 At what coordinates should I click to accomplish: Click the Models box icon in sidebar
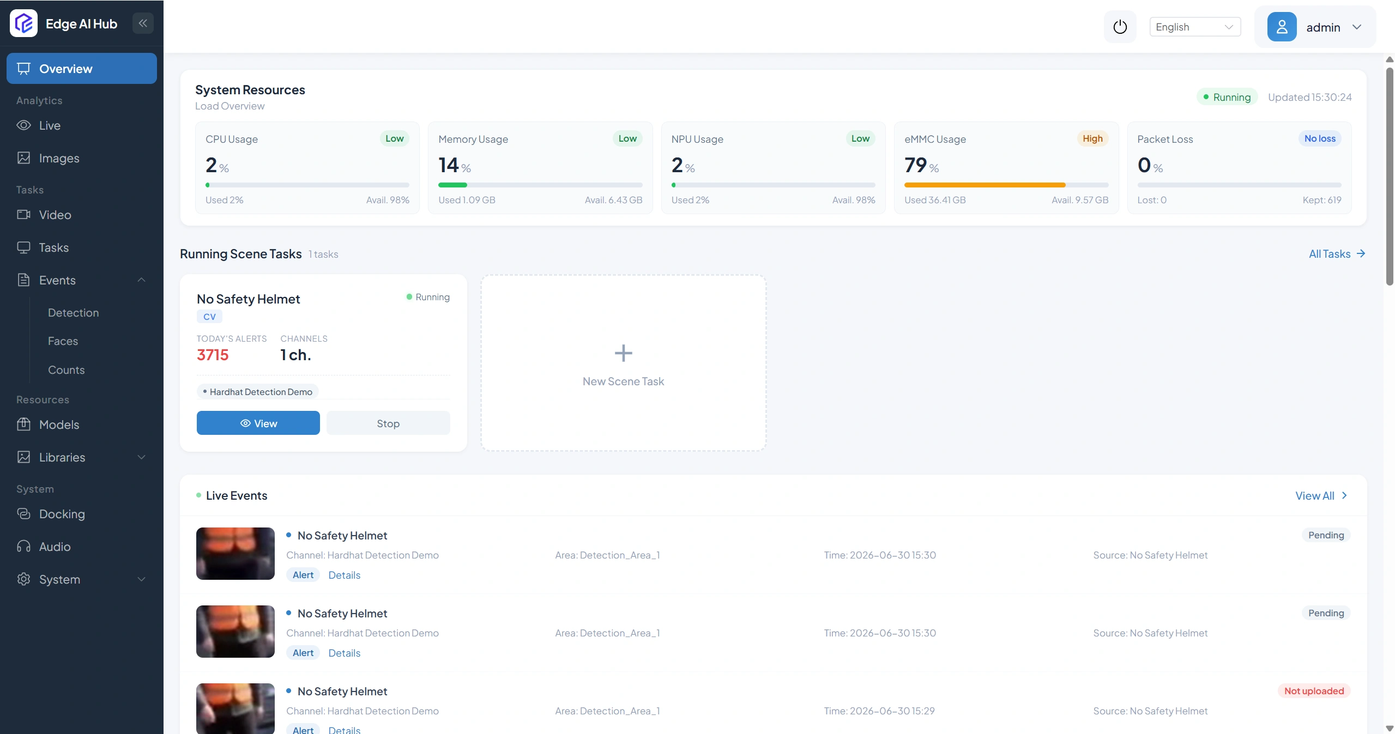coord(23,424)
